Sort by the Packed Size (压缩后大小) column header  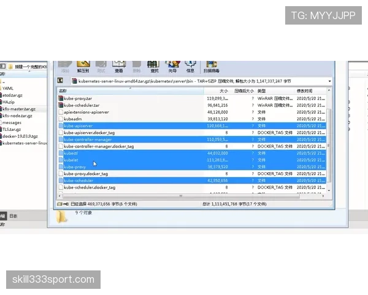pos(243,91)
